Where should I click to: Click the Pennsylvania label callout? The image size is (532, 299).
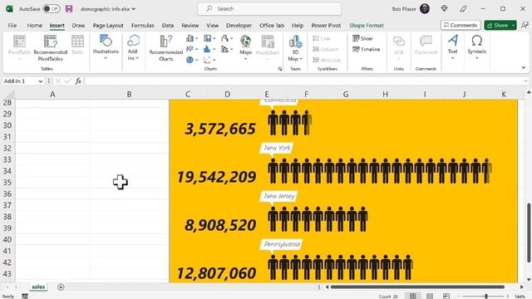(282, 244)
